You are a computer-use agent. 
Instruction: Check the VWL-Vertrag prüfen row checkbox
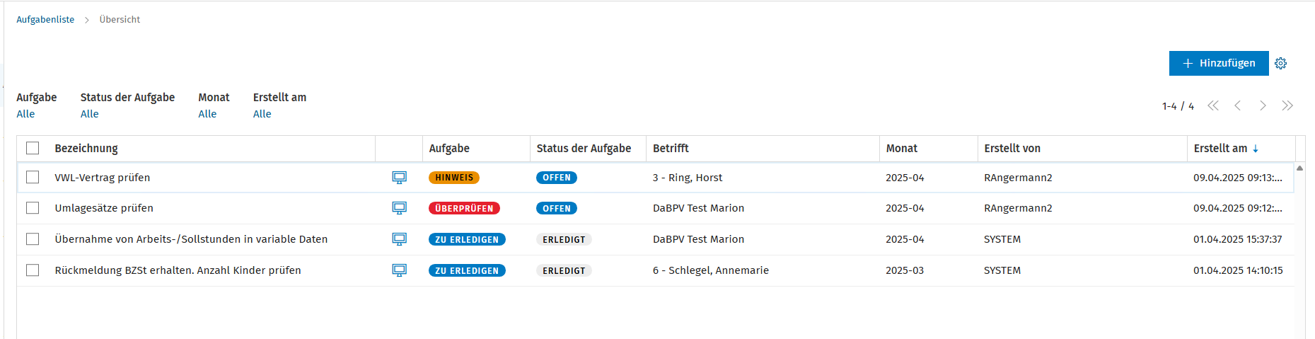point(33,177)
